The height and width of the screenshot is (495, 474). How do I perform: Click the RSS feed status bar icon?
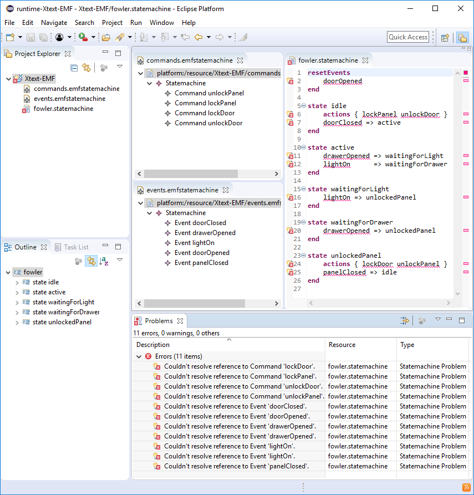tap(466, 487)
